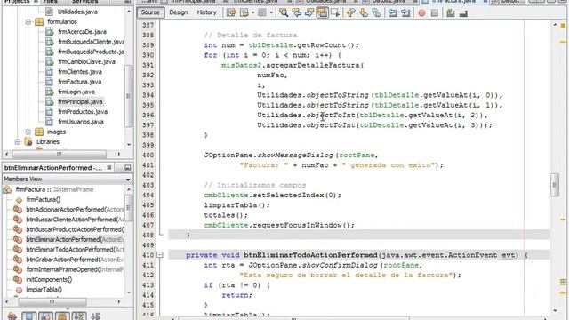Shift line right toolbar icon
The height and width of the screenshot is (320, 569).
click(405, 12)
